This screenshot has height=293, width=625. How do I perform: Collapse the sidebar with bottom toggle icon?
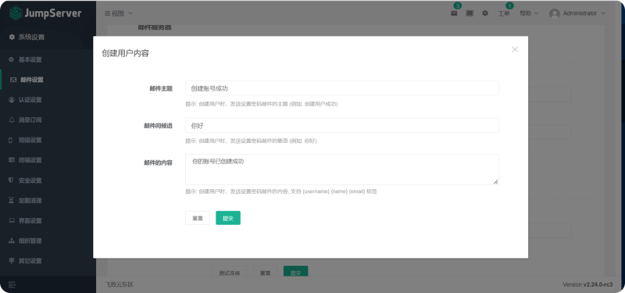pos(12,284)
